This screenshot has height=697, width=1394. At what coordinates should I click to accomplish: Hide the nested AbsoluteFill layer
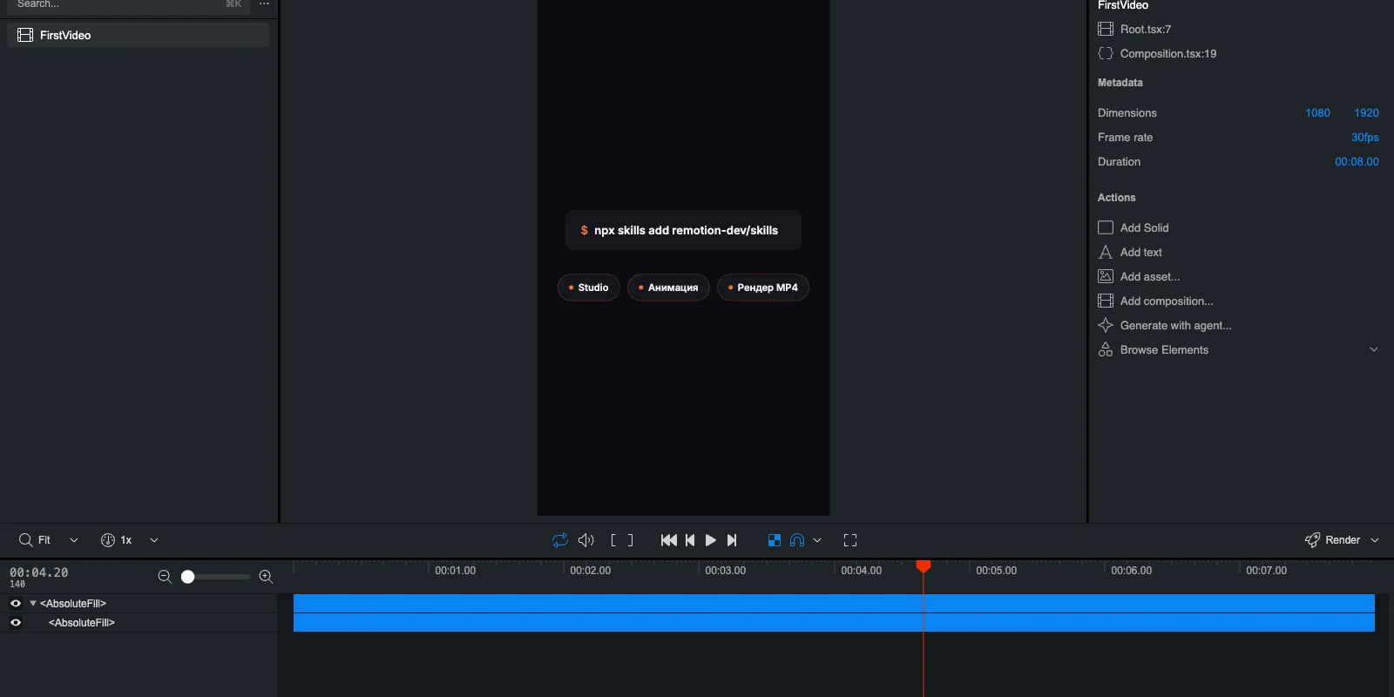pos(16,622)
